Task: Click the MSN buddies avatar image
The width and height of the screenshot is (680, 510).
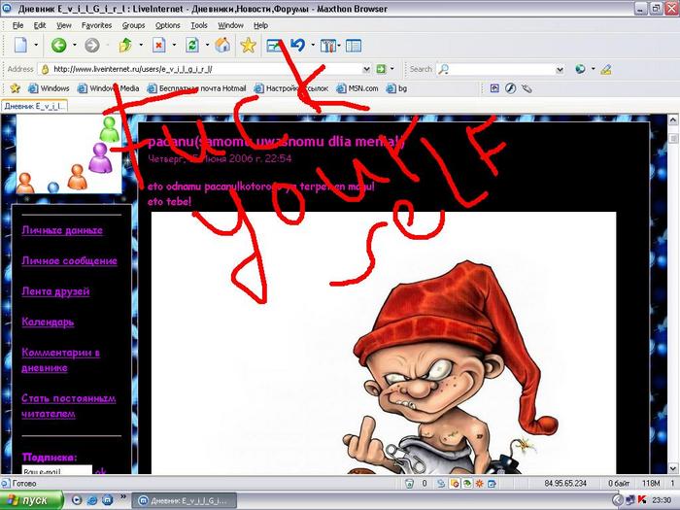Action: [x=69, y=153]
